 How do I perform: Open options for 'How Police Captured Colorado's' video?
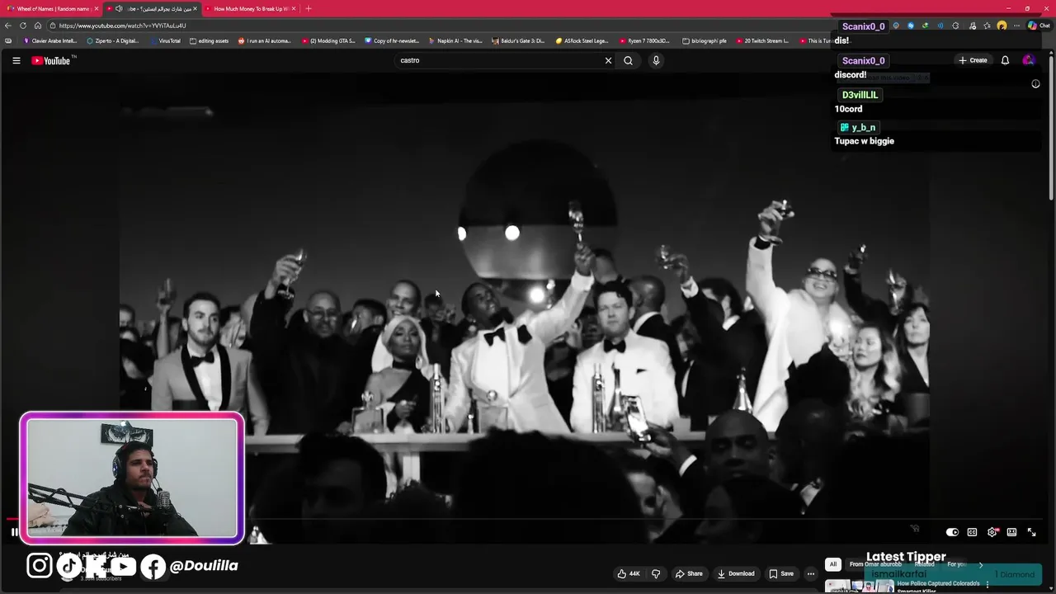(x=988, y=585)
